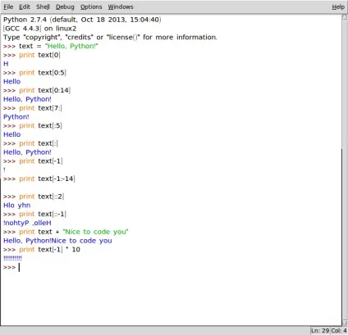Open the File menu

(8, 7)
